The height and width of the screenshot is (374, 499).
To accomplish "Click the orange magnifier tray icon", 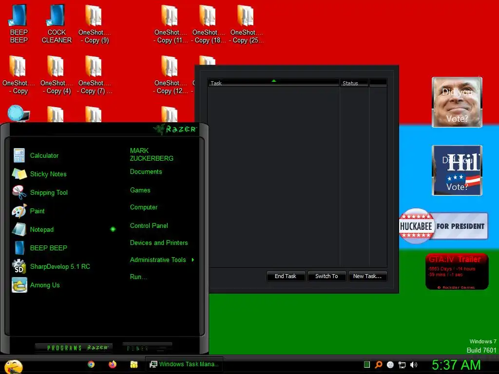I will tap(379, 364).
